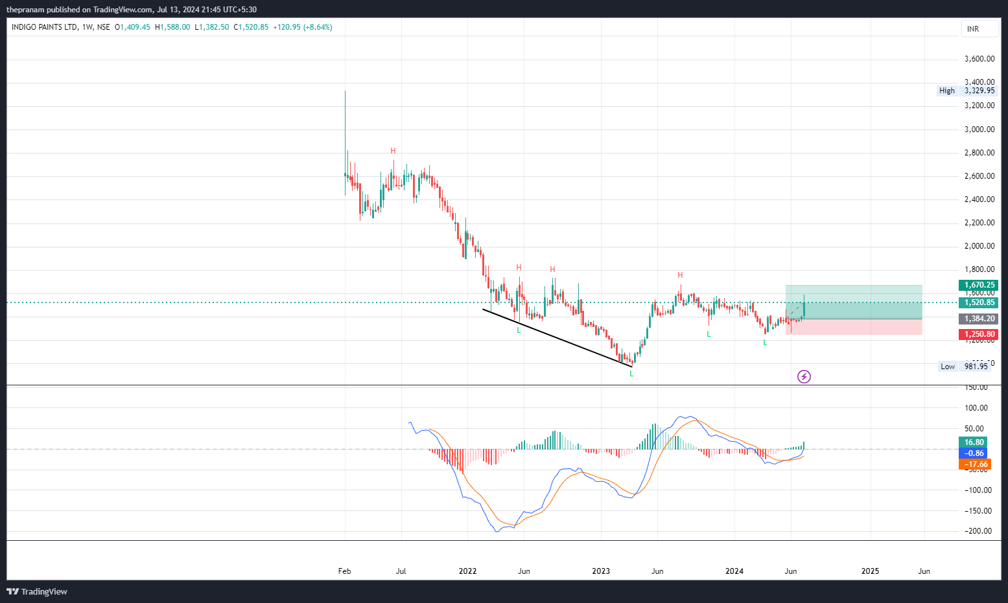This screenshot has height=603, width=1008.
Task: Click the Feb label on time axis
Action: 345,571
